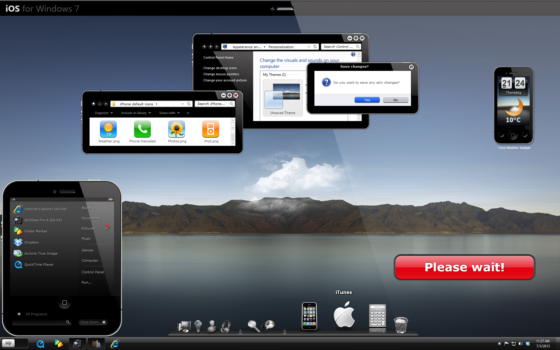
Task: Show more toolbar commands via double chevron
Action: [x=188, y=113]
